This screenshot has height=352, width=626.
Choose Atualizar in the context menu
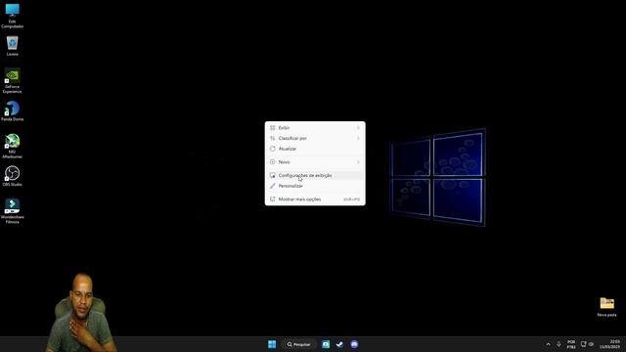(x=315, y=149)
